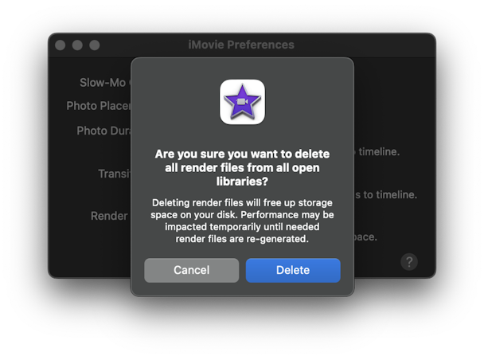Click the iMovie Preferences window title

[241, 45]
